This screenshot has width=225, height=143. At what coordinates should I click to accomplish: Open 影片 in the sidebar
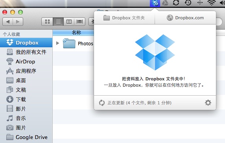tap(26, 109)
